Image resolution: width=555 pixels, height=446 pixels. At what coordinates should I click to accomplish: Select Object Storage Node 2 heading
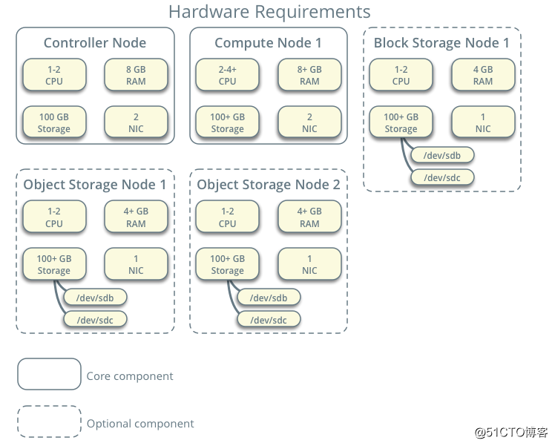[x=269, y=185]
